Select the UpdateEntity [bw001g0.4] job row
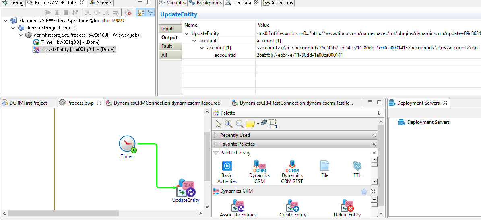This screenshot has width=481, height=220. (74, 49)
